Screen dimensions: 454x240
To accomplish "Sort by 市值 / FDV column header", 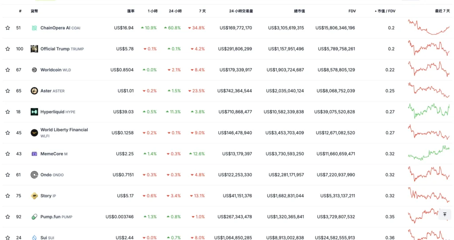I will click(x=385, y=11).
